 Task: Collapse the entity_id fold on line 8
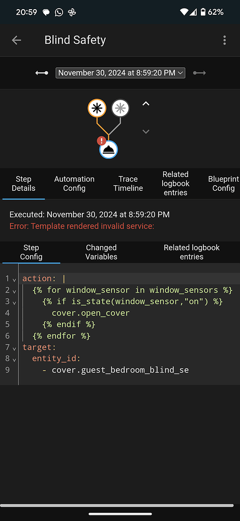pos(14,360)
